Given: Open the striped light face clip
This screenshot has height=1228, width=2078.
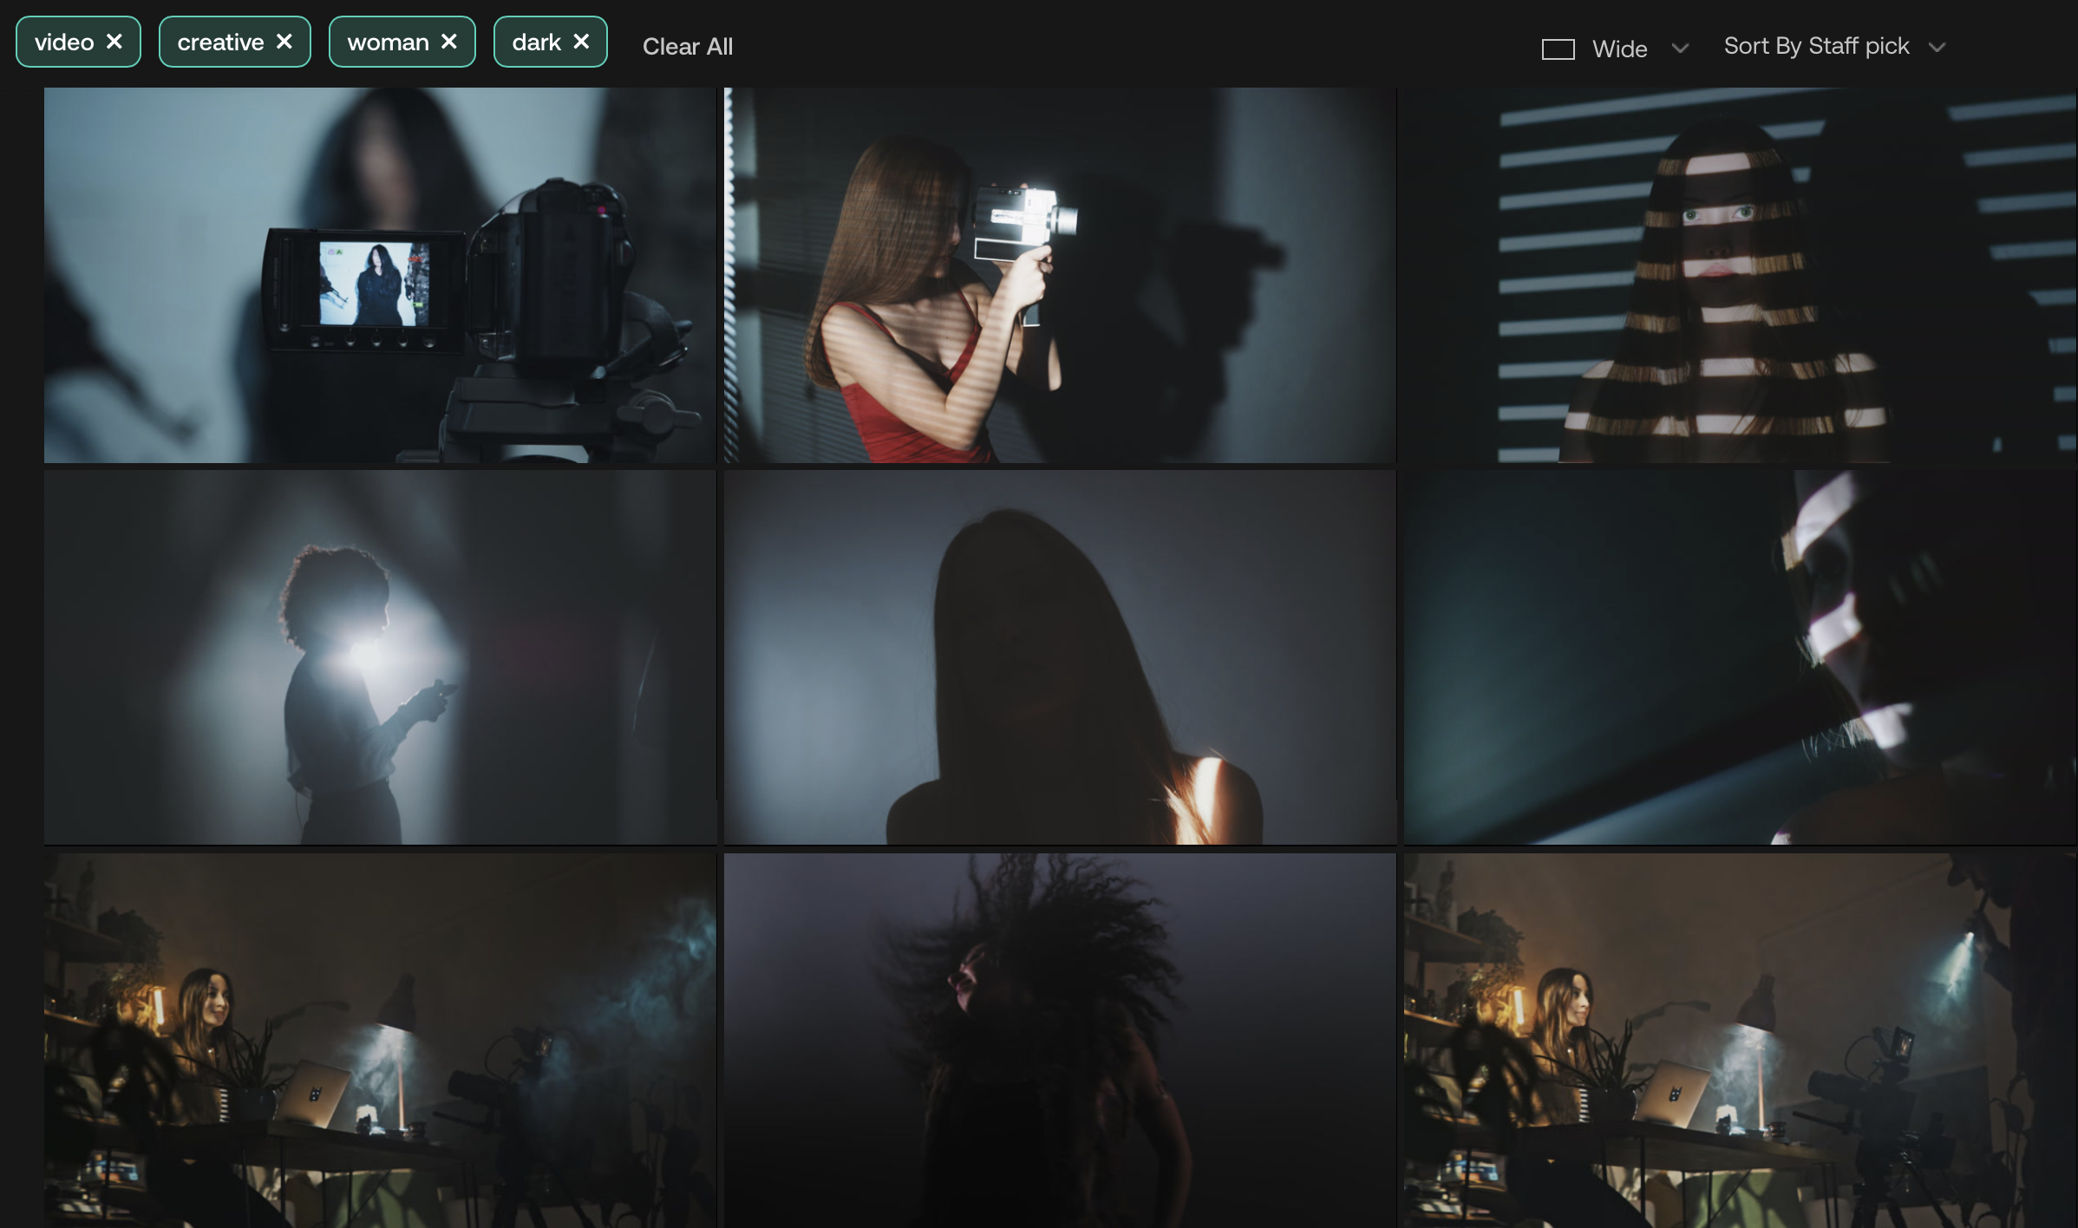Looking at the screenshot, I should point(1739,275).
